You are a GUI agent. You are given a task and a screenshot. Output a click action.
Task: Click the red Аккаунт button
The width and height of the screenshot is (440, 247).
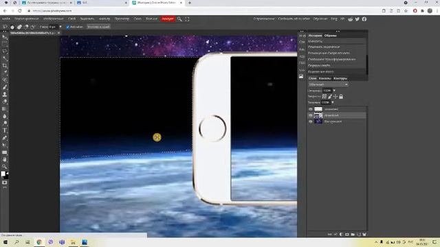(x=168, y=19)
